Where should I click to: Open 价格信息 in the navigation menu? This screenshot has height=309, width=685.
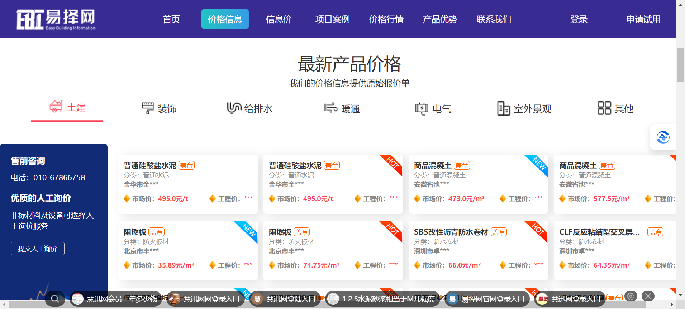tap(225, 19)
